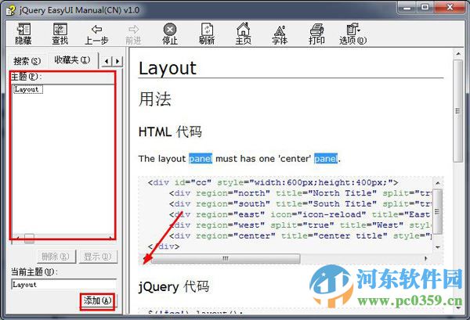Screen dimensions: 470x320
Task: Open the Options (选项) toolbar menu
Action: pos(353,34)
